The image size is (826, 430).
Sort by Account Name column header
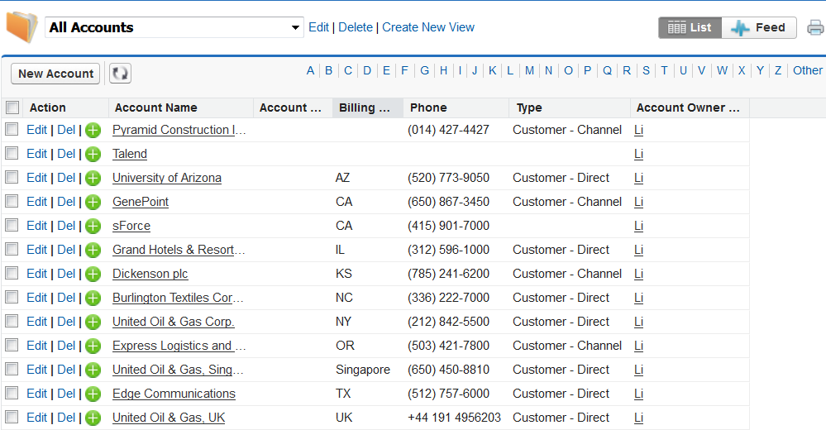[156, 107]
